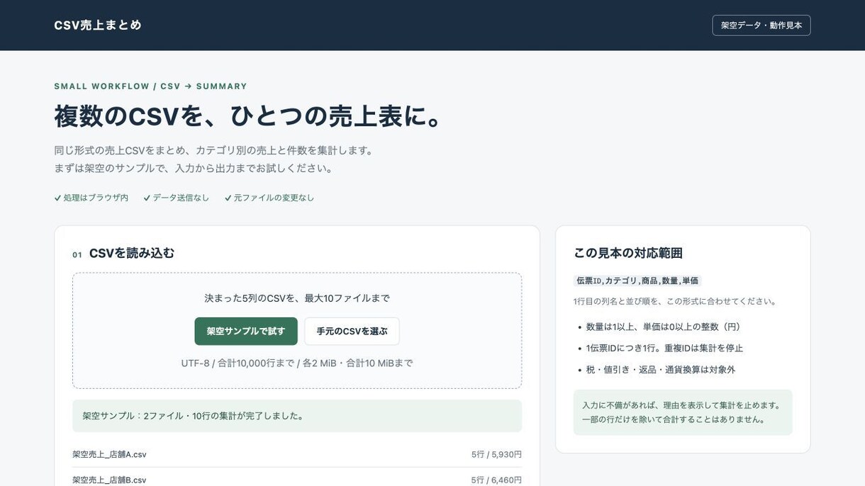Click the column format code 伝票ID,カテゴリ,商品,数量,単価
The height and width of the screenshot is (486, 865).
pos(637,281)
